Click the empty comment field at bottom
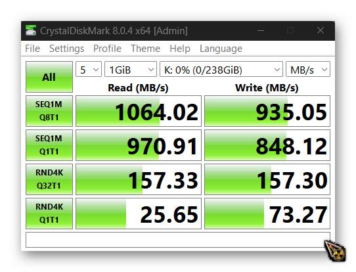Viewport: 356px width, 272px height. (x=178, y=240)
